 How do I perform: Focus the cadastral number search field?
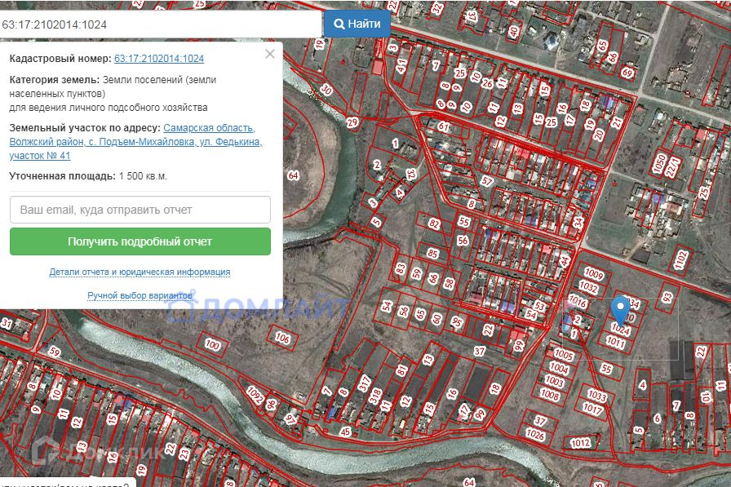[x=160, y=24]
